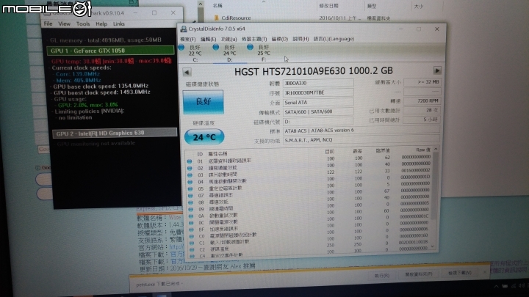Click the next disk arrow in CrystalDiskInfo
The image size is (529, 297).
point(437,70)
